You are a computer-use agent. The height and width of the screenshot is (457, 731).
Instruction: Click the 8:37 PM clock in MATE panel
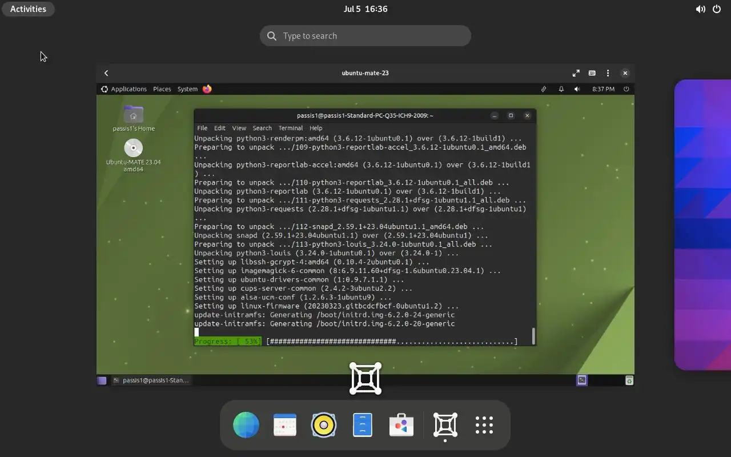tap(603, 89)
